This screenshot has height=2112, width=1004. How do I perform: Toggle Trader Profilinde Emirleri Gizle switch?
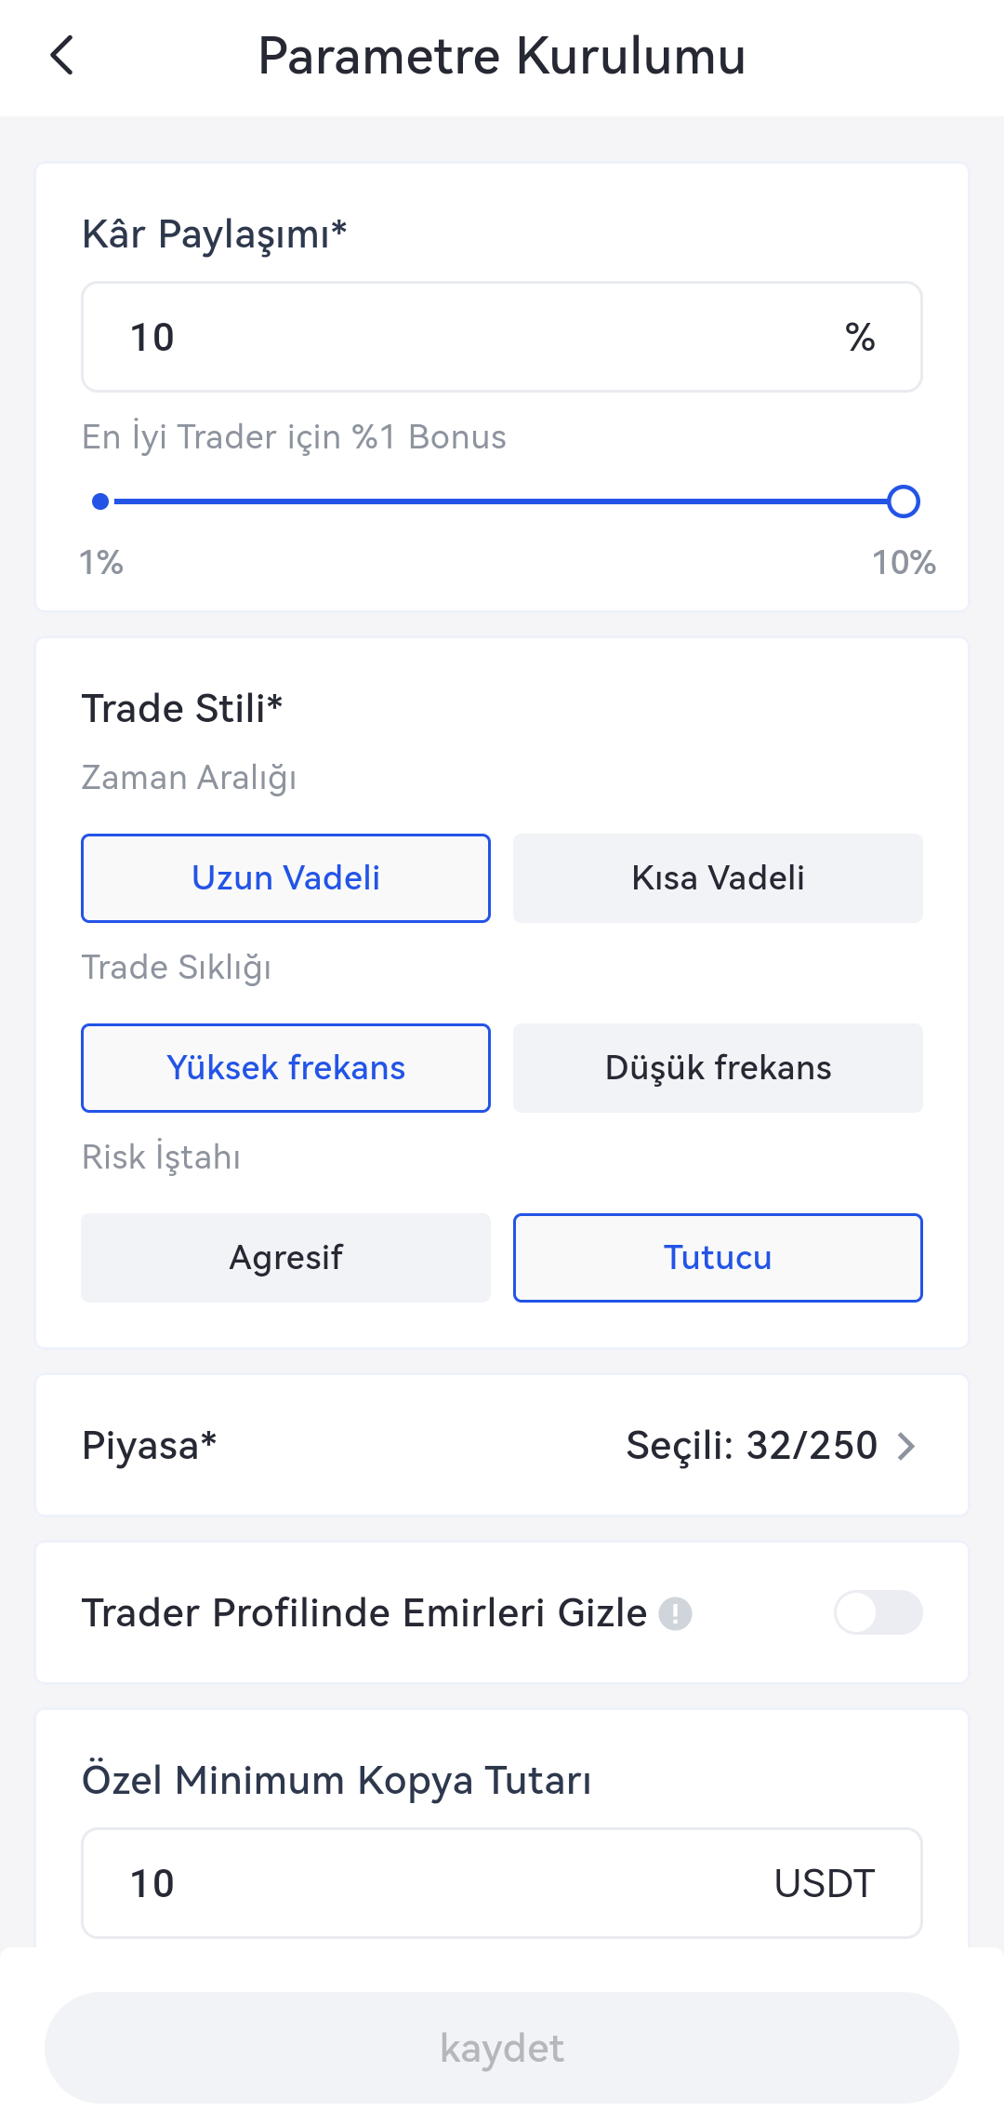878,1612
